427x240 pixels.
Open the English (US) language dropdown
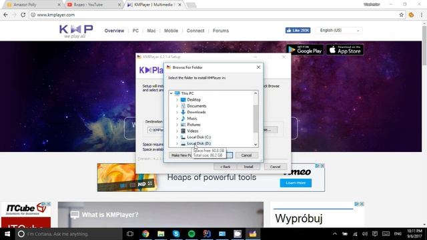pyautogui.click(x=340, y=31)
